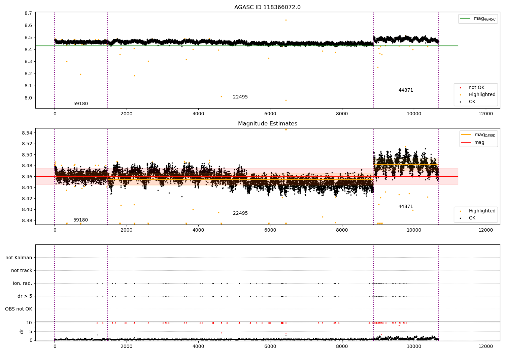This screenshot has height=354, width=505.
Task: Click the 8.38 y-tick label
Action: pos(27,221)
